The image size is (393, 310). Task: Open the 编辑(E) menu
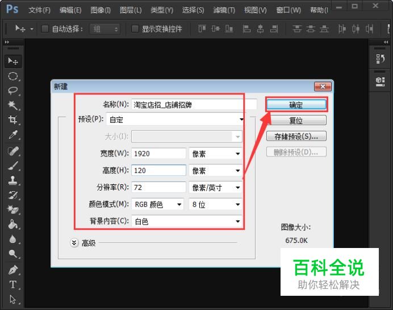coord(70,10)
